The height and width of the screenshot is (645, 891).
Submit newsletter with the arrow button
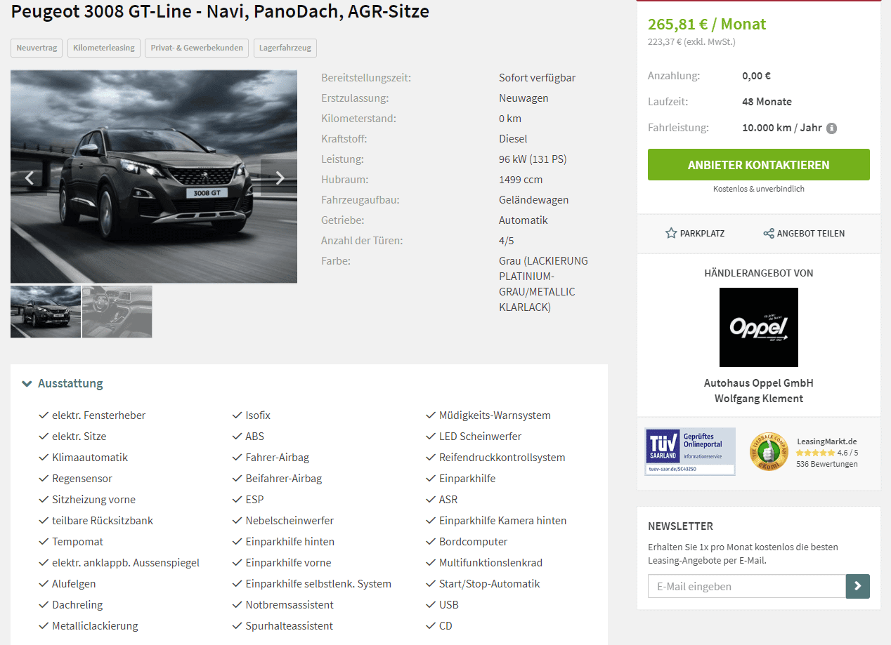858,586
